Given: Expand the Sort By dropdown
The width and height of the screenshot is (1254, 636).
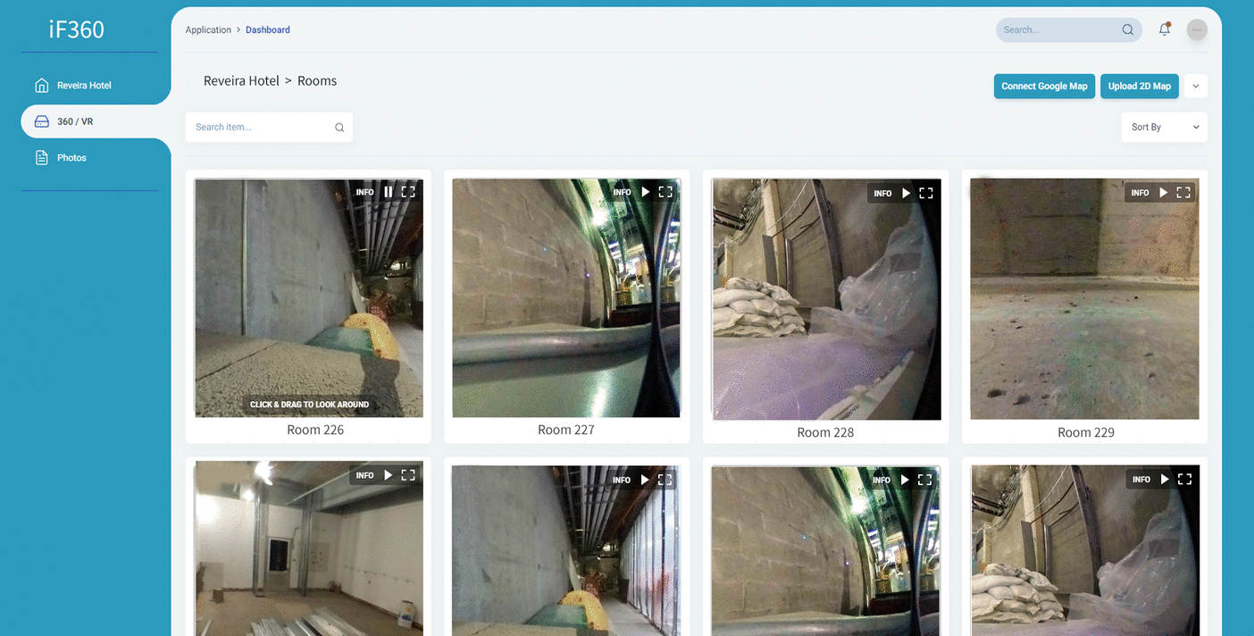Looking at the screenshot, I should pos(1164,127).
